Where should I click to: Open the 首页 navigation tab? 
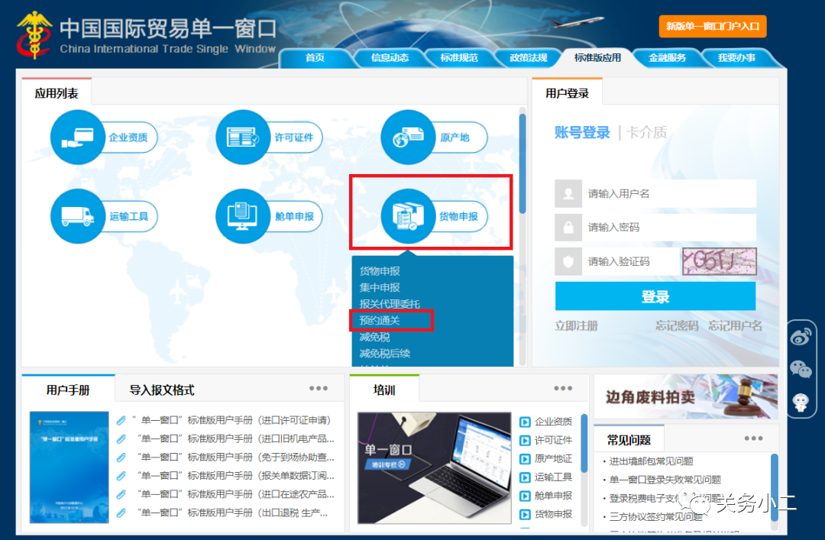point(315,58)
